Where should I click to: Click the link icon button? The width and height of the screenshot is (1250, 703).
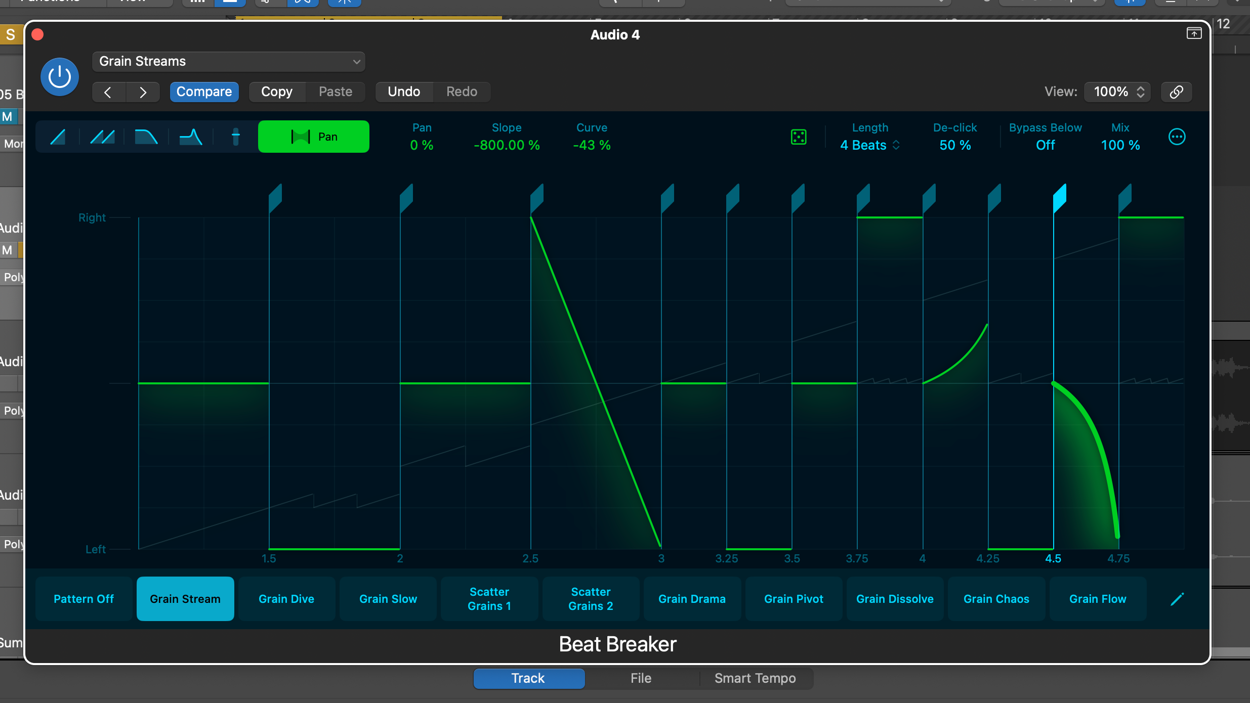pyautogui.click(x=1177, y=92)
